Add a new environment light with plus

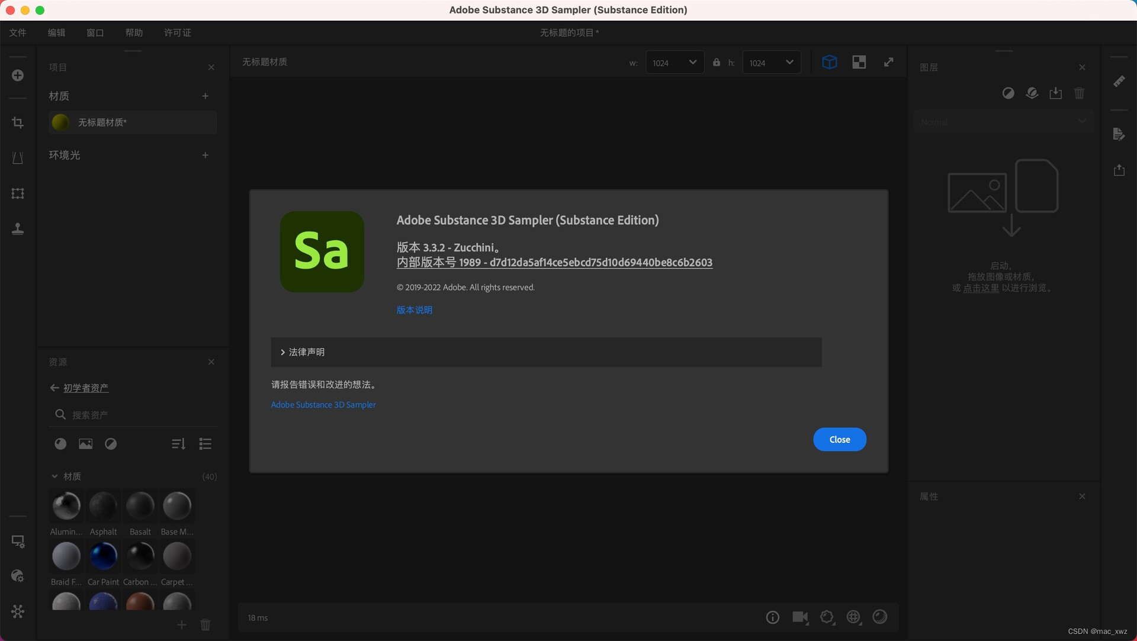(x=205, y=155)
